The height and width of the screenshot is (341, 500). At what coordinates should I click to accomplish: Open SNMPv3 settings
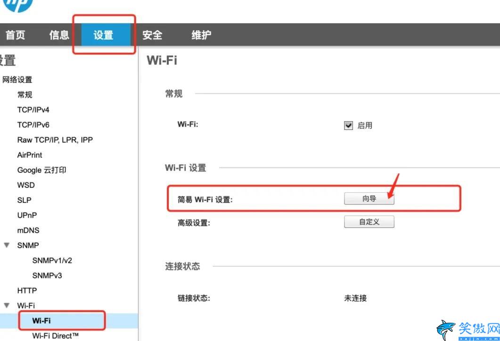tap(47, 276)
